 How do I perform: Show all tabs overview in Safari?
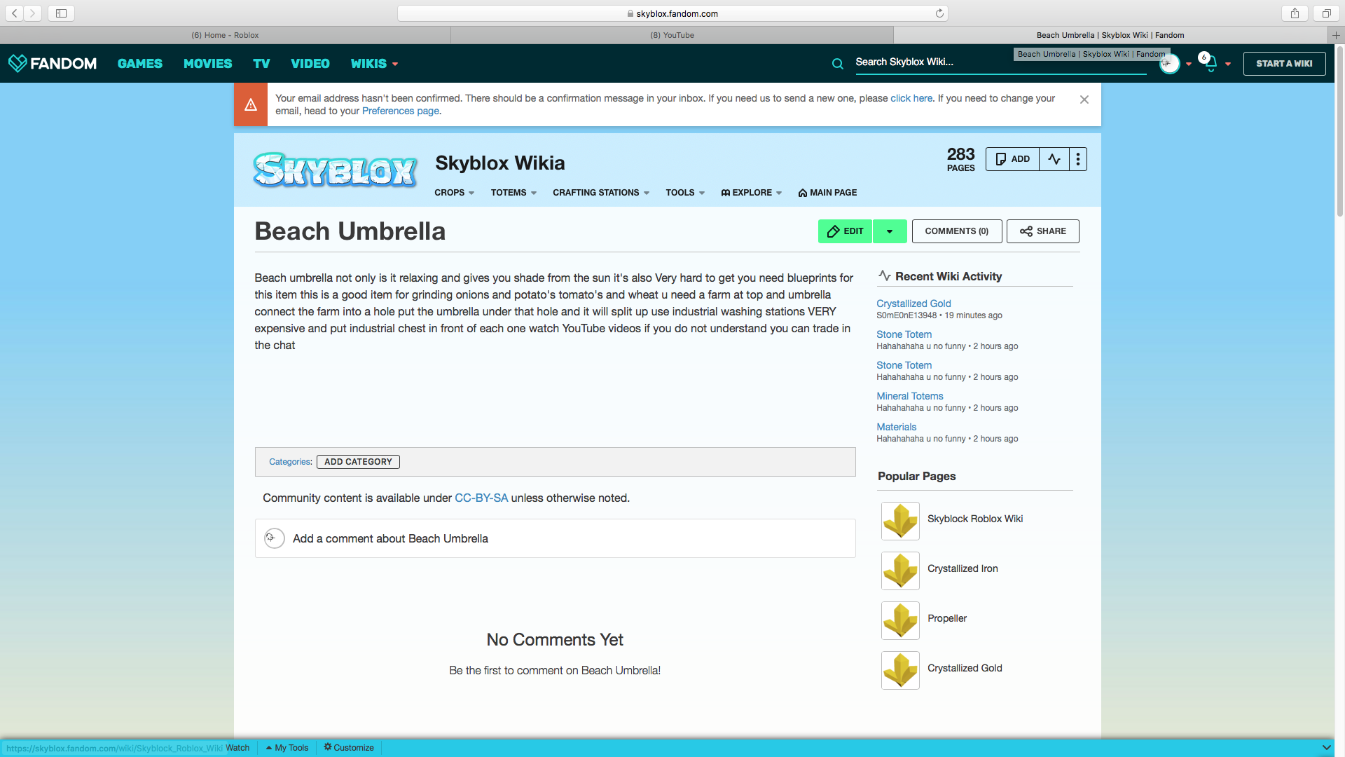pyautogui.click(x=1326, y=13)
